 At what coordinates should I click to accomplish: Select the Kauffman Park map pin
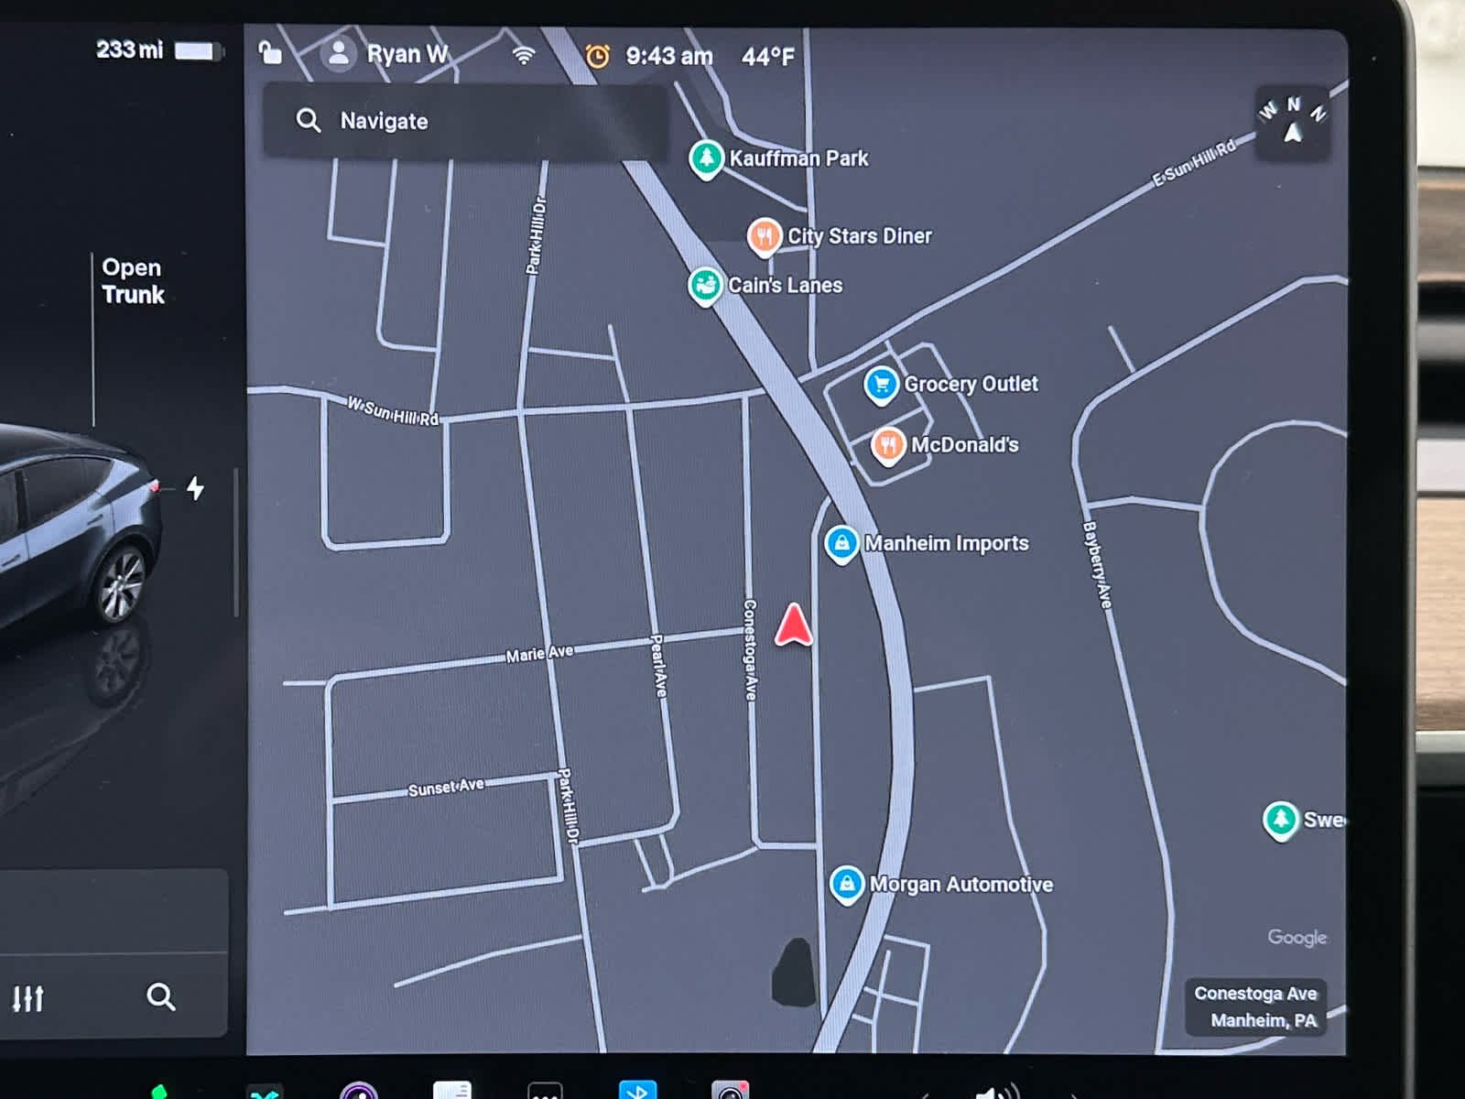706,158
